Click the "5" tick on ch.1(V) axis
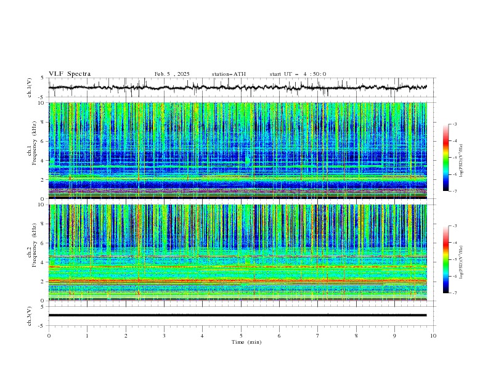The width and height of the screenshot is (488, 377). (43, 78)
